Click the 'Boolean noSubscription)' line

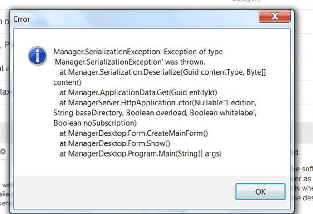[98, 123]
